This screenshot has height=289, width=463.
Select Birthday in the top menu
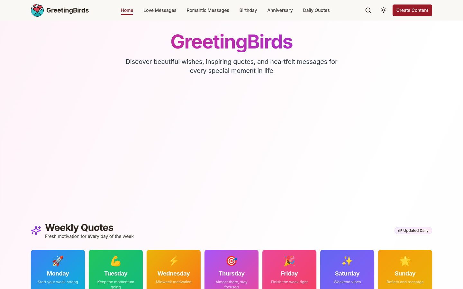click(248, 10)
